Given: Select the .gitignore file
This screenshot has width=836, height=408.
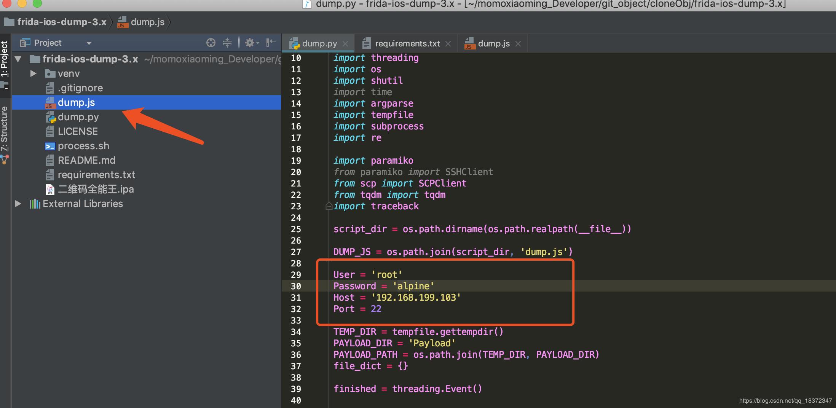Looking at the screenshot, I should 80,88.
